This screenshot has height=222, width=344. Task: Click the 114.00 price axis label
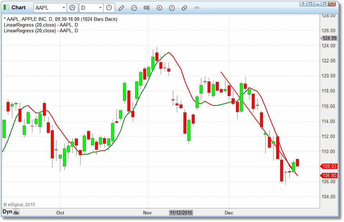[328, 121]
